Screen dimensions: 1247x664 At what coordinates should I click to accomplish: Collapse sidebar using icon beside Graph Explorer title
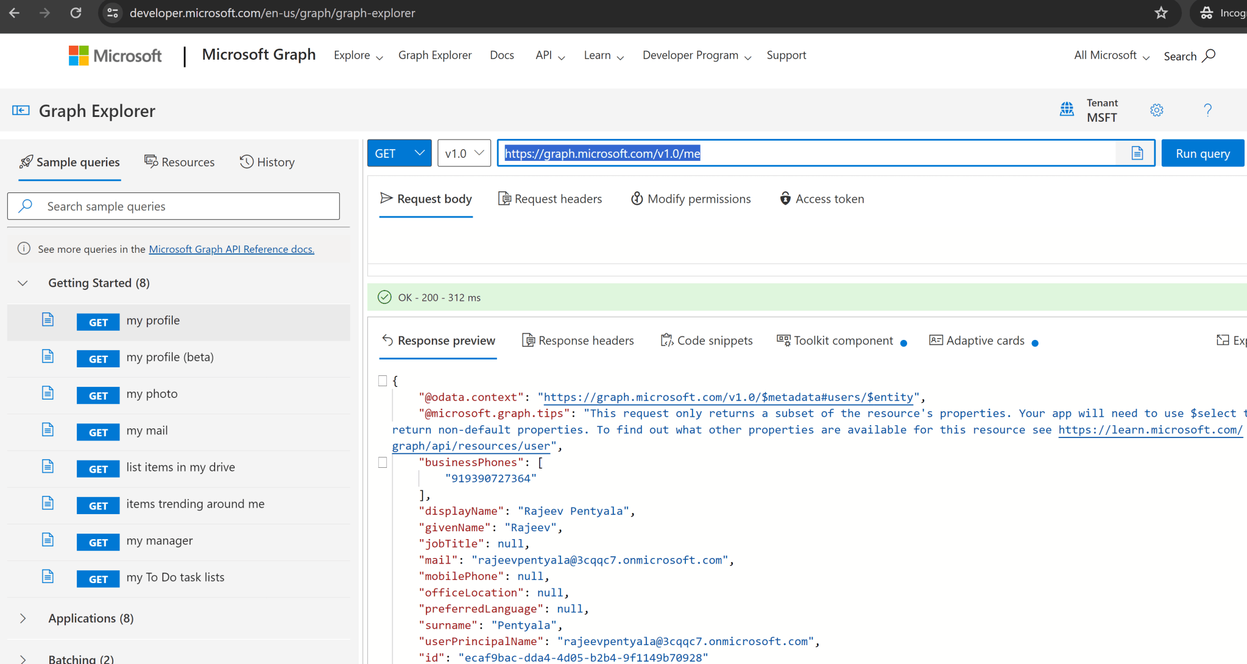pyautogui.click(x=21, y=110)
